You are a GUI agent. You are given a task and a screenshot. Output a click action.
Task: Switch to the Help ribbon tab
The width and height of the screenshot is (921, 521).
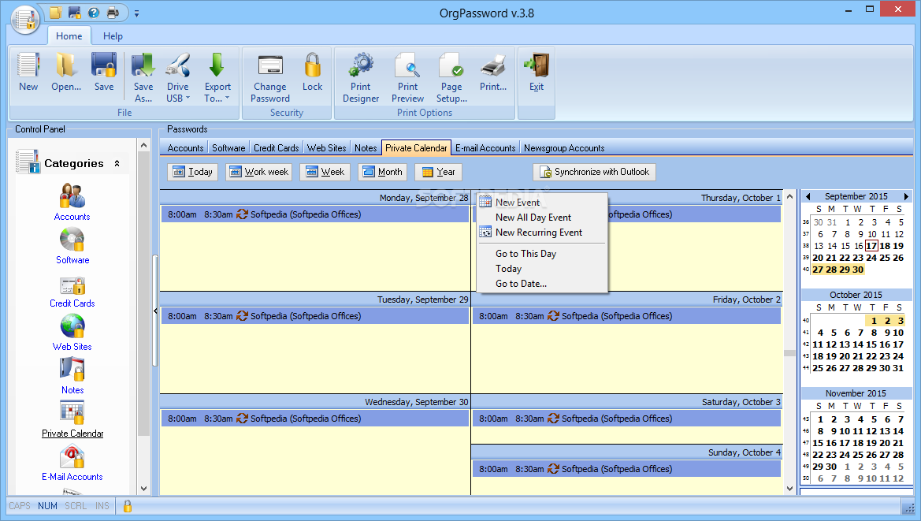[113, 35]
